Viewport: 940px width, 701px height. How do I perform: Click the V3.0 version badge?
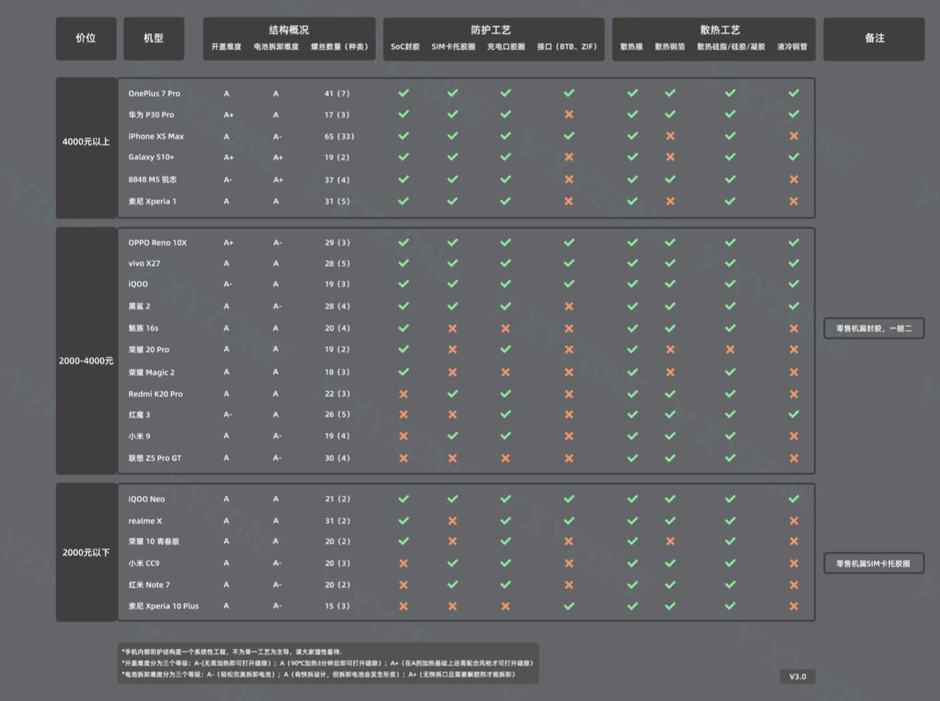pyautogui.click(x=798, y=677)
